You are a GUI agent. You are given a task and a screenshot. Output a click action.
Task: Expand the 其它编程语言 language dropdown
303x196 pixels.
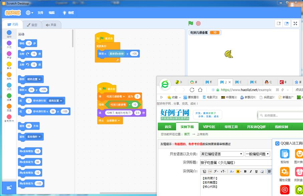[x=221, y=154]
